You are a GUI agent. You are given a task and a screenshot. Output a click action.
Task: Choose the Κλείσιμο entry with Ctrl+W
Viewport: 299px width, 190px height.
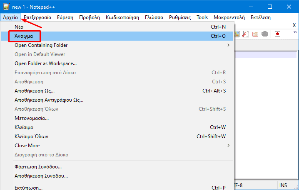[117, 127]
